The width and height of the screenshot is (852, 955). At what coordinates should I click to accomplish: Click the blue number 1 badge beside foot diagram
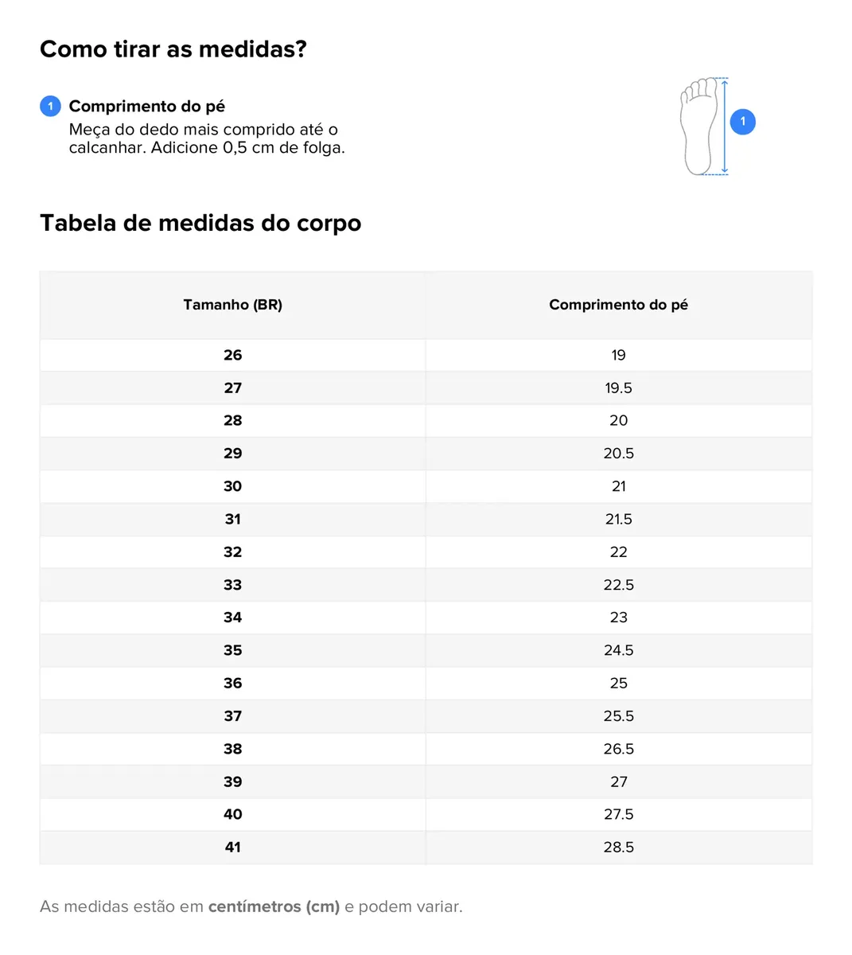tap(743, 122)
